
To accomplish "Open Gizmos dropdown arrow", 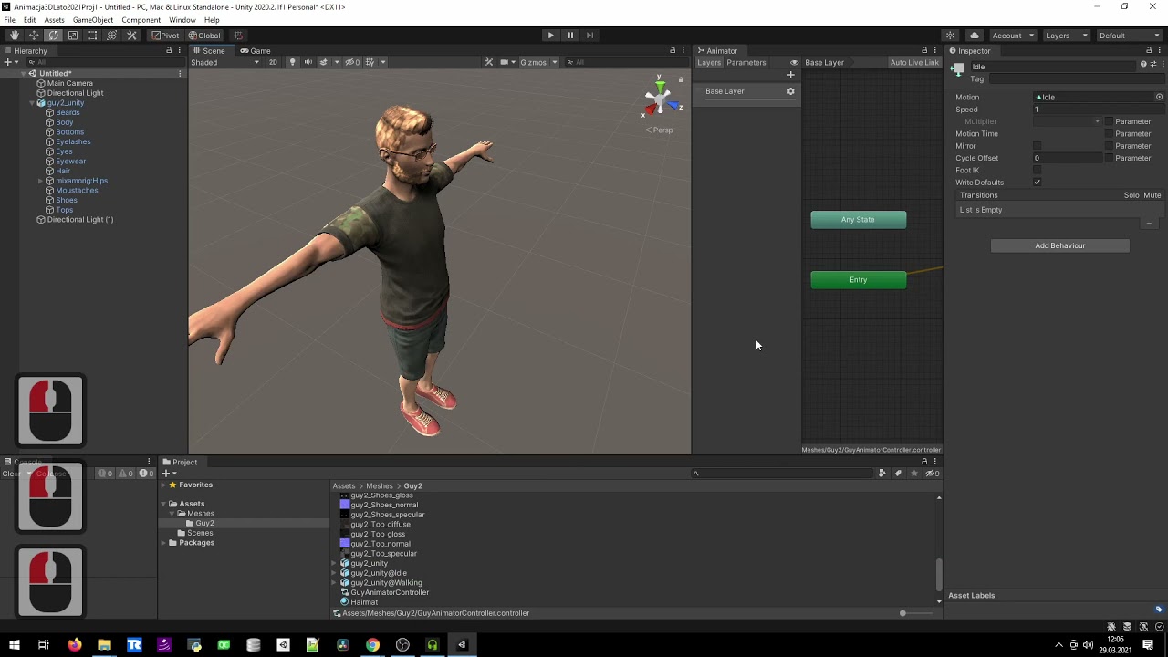I will coord(554,62).
